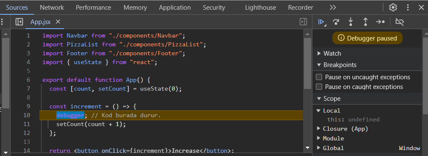Show more tabs via double chevron

[x=333, y=8]
